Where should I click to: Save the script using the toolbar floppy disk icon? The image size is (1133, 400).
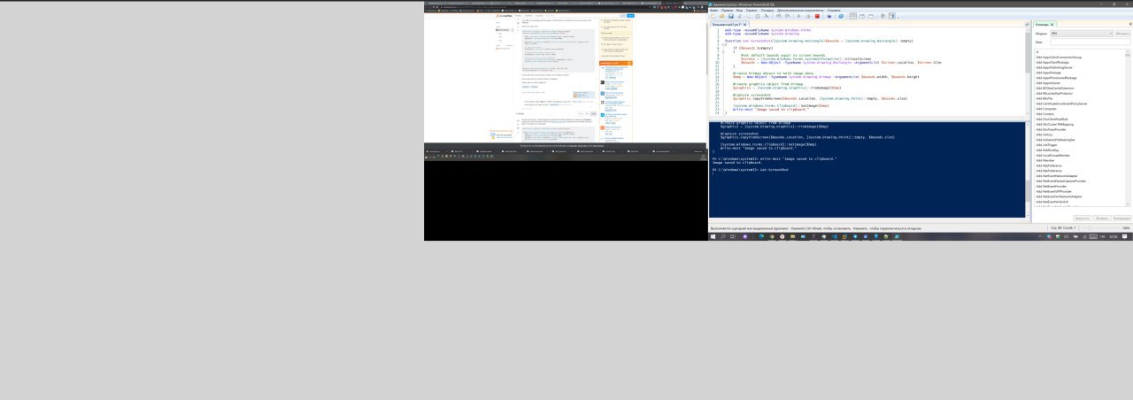tap(731, 16)
